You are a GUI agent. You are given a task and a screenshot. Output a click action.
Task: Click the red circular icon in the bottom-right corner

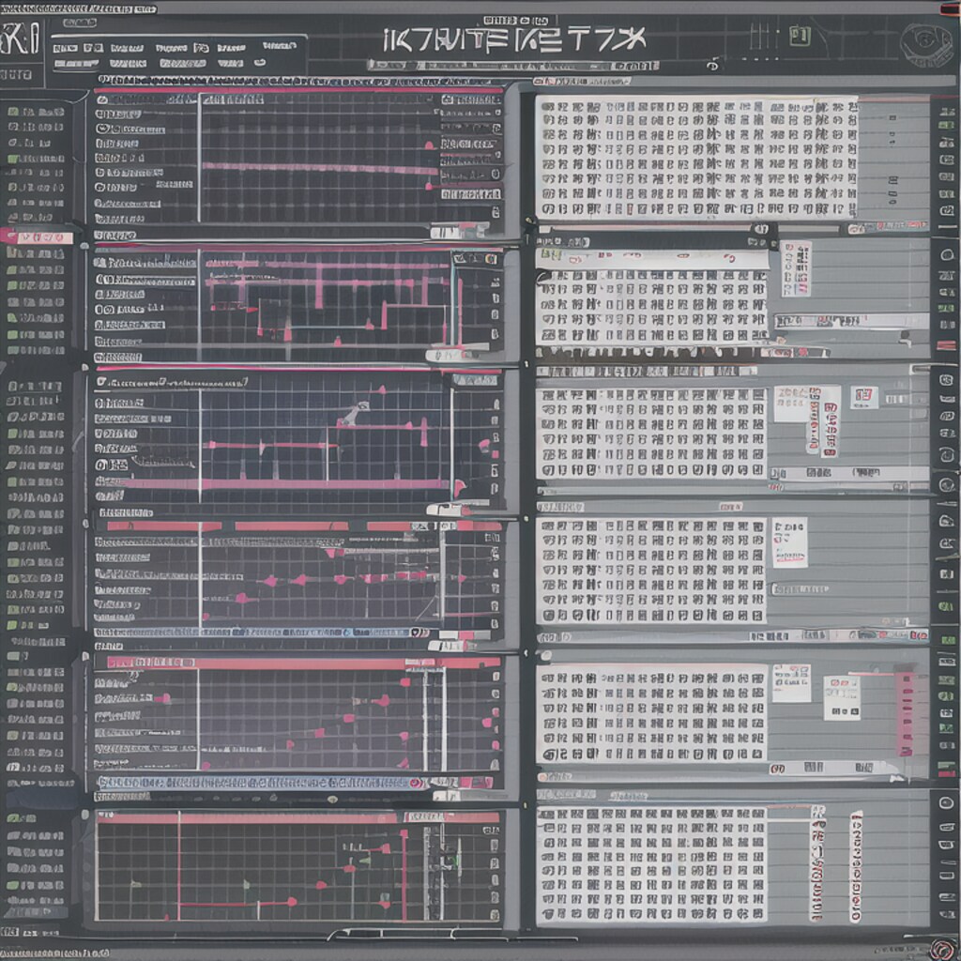944,950
